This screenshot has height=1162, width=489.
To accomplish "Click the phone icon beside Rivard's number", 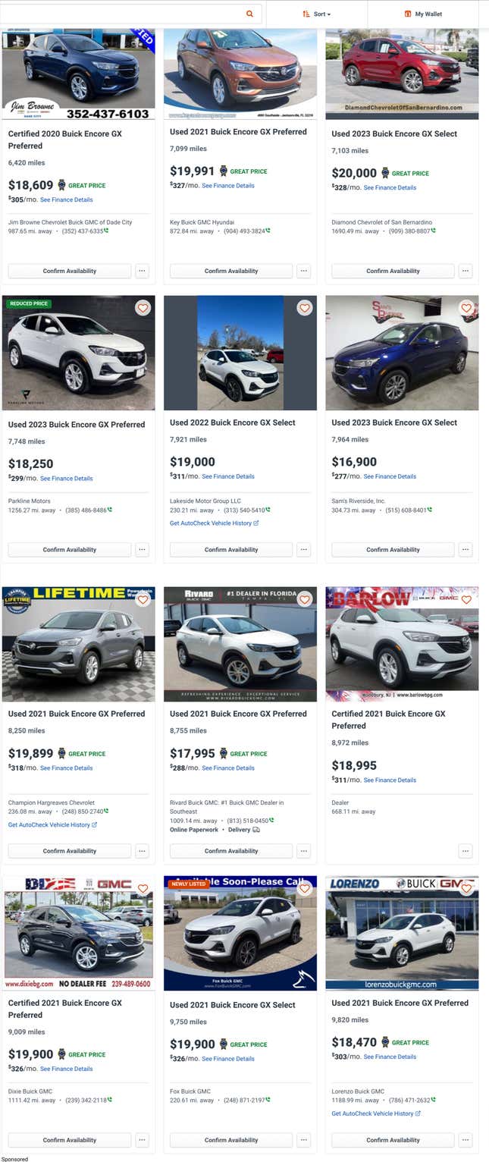I will tap(271, 820).
